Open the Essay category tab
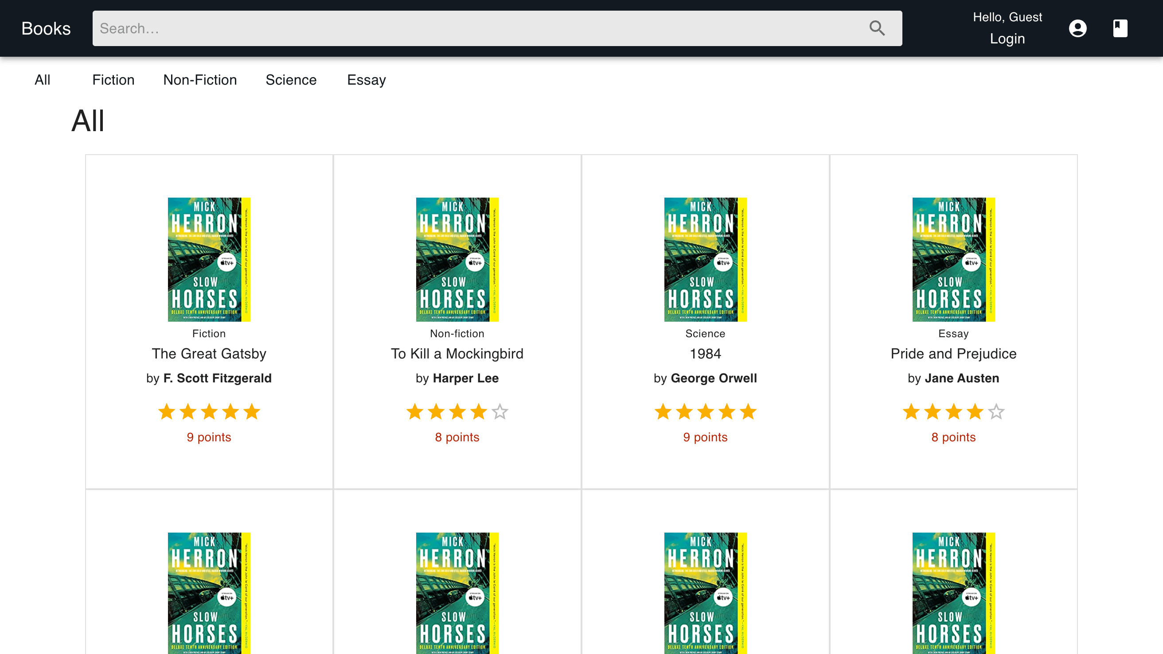1163x654 pixels. point(366,80)
